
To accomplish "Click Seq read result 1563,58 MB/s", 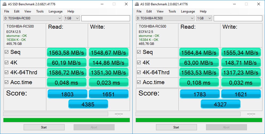I will coord(67,53).
